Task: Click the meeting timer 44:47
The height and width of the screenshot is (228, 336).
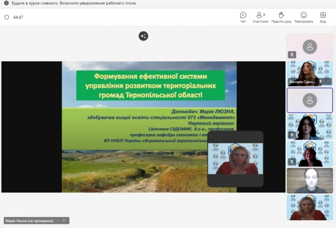Action: (x=18, y=17)
